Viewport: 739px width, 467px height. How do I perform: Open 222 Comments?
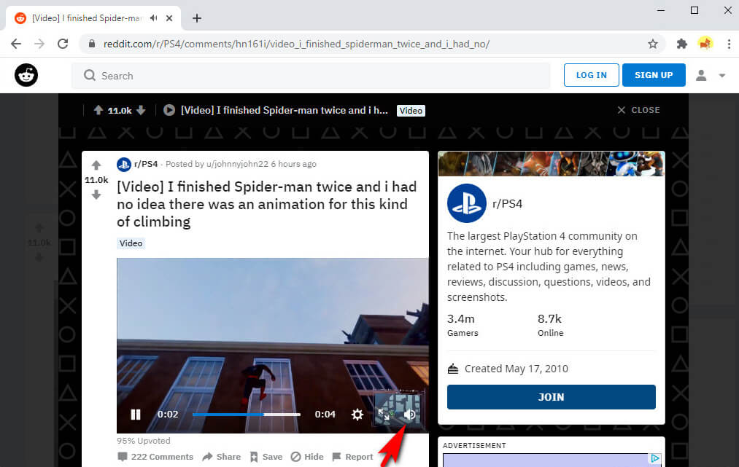[155, 457]
